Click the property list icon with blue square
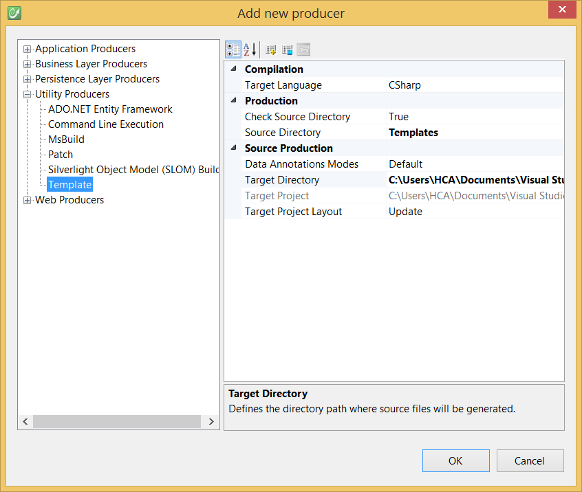Screen dimensions: 582x492 point(288,49)
